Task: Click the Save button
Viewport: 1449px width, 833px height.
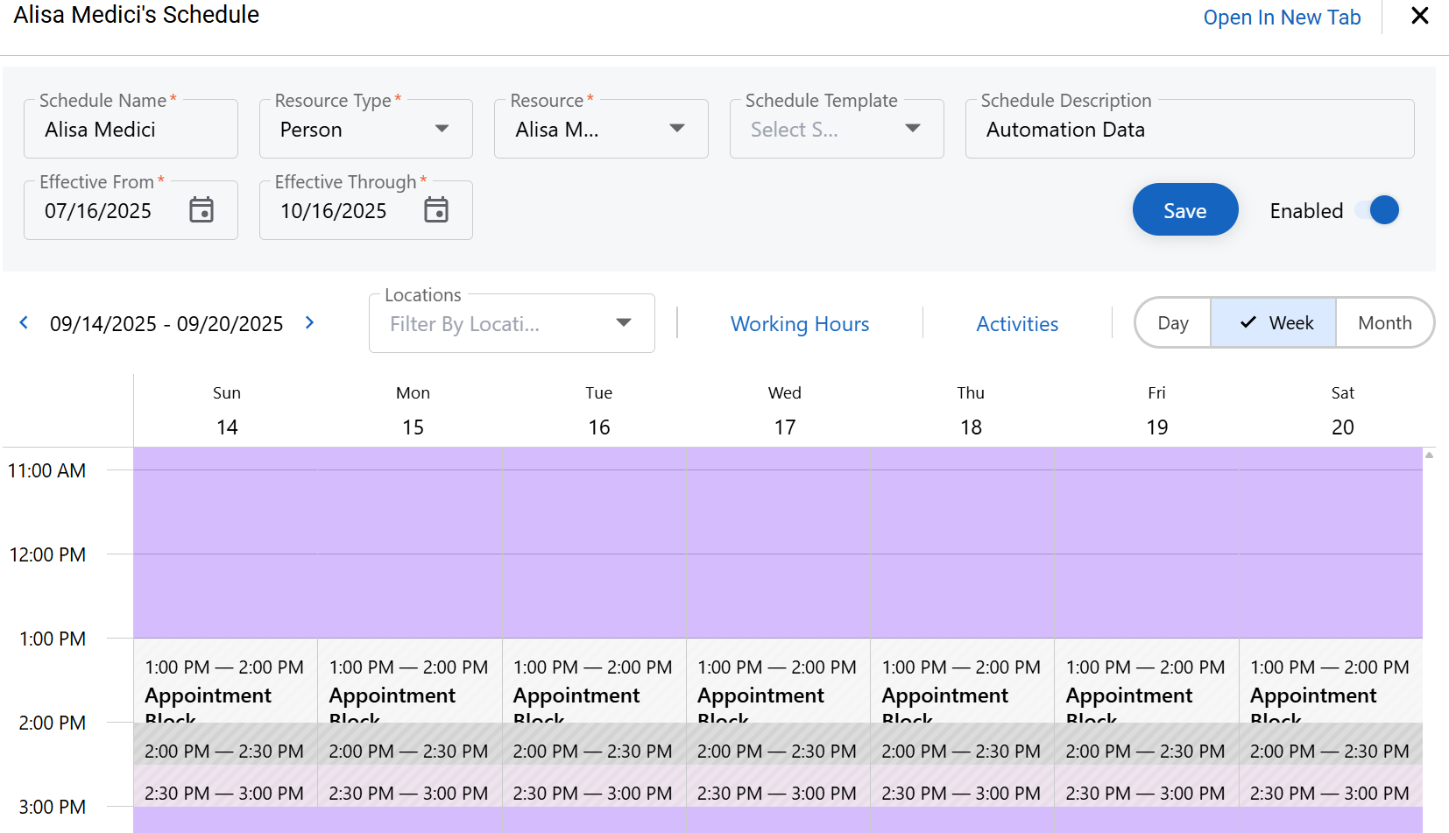Action: tap(1184, 210)
